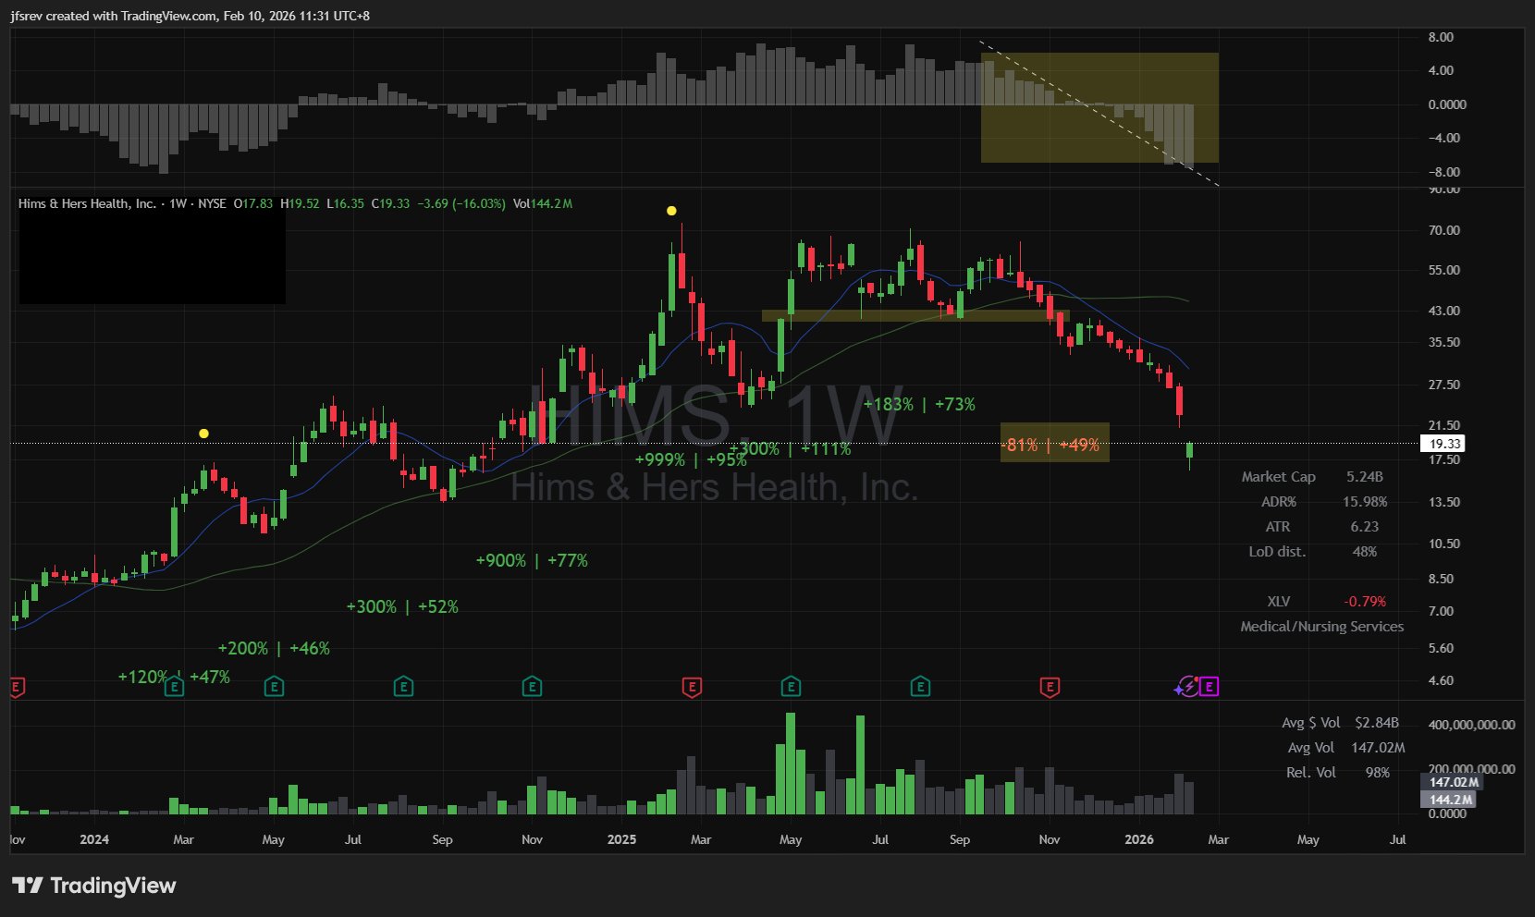
Task: Click the '13.50' price axis label
Action: click(1444, 502)
